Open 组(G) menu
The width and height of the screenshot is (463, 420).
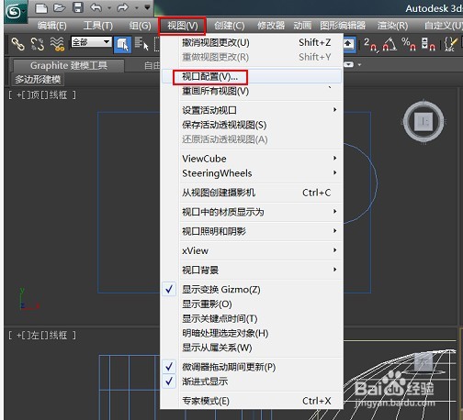[140, 26]
